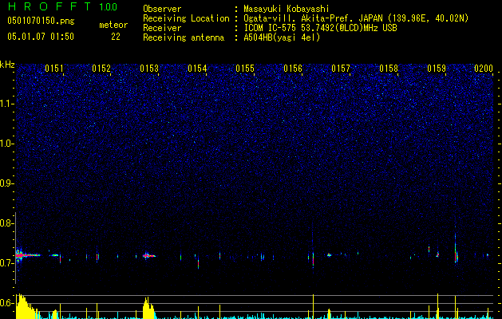Click the Receiving antenna label
This screenshot has width=502, height=319.
coord(184,37)
